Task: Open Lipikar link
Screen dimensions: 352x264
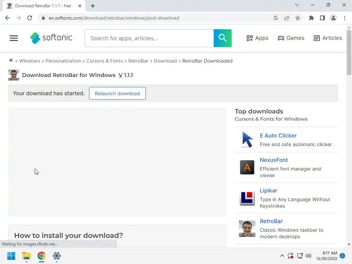Action: 268,190
